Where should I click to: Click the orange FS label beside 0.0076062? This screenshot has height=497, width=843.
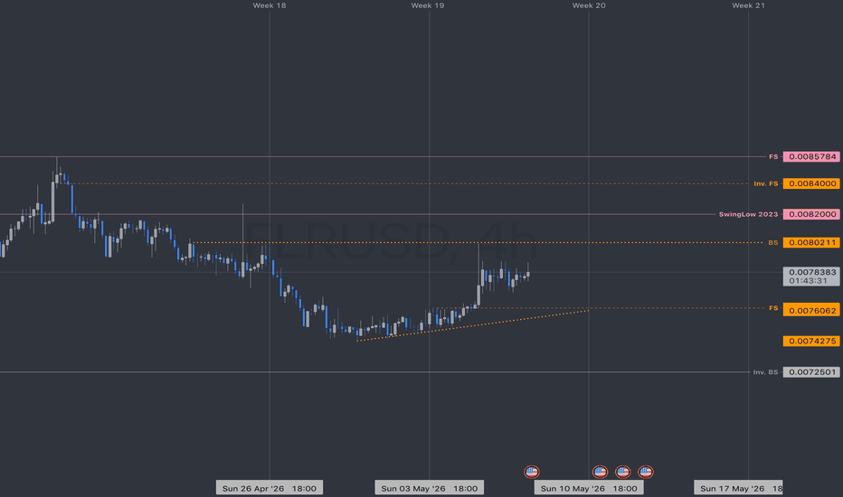tap(773, 308)
